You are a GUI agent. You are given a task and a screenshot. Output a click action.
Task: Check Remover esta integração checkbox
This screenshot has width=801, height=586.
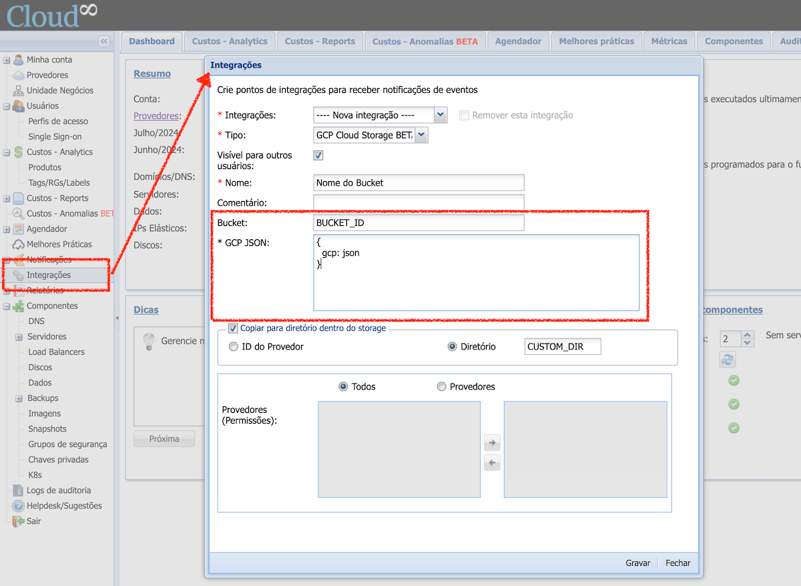click(464, 115)
